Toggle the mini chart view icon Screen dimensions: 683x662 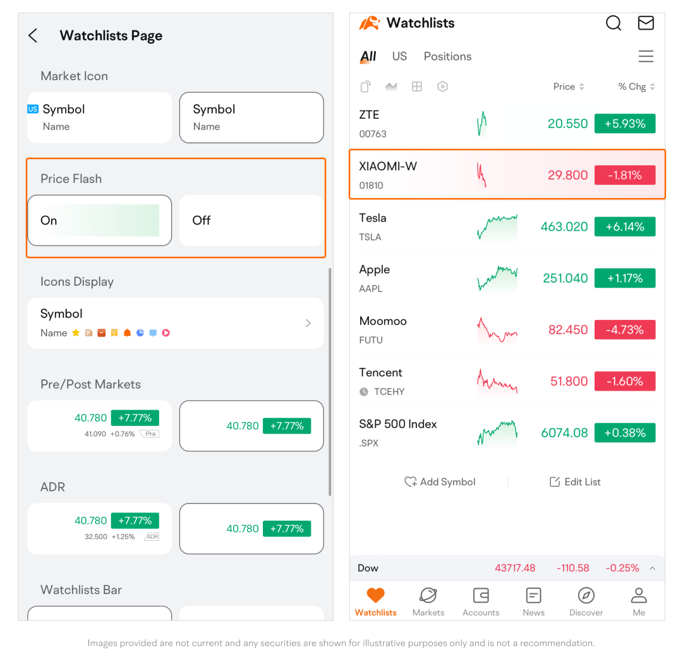click(x=390, y=86)
